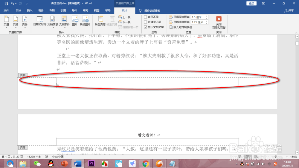Image resolution: width=299 pixels, height=168 pixels.
Task: Uncheck 显示文档文字 checkbox
Action: [x=146, y=27]
